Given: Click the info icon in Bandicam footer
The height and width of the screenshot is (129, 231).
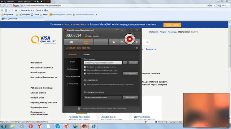Looking at the screenshot, I should pyautogui.click(x=79, y=109).
